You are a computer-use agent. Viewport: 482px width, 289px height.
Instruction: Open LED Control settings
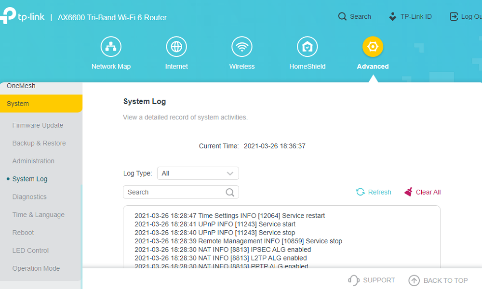click(30, 250)
